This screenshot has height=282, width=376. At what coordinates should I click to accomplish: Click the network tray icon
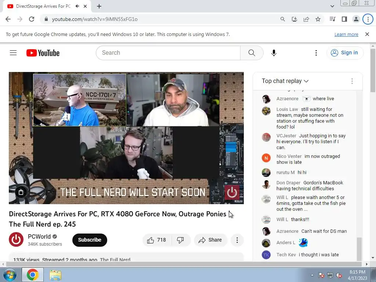point(330,275)
